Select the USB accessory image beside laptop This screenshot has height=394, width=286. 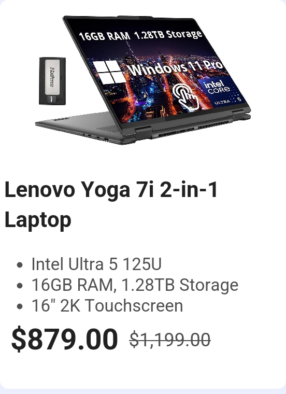coord(52,81)
